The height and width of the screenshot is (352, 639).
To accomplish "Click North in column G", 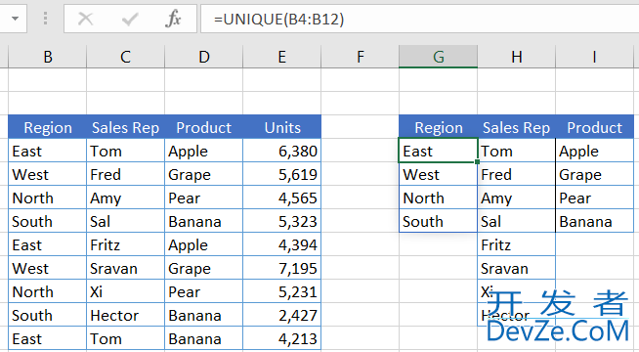I will click(438, 198).
